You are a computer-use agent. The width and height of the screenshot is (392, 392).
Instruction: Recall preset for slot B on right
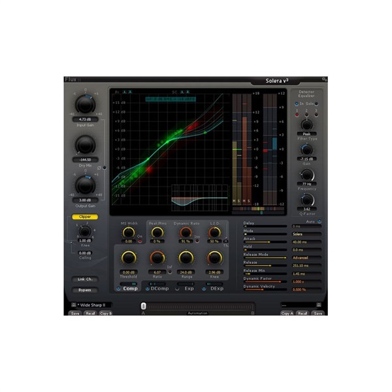302,313
